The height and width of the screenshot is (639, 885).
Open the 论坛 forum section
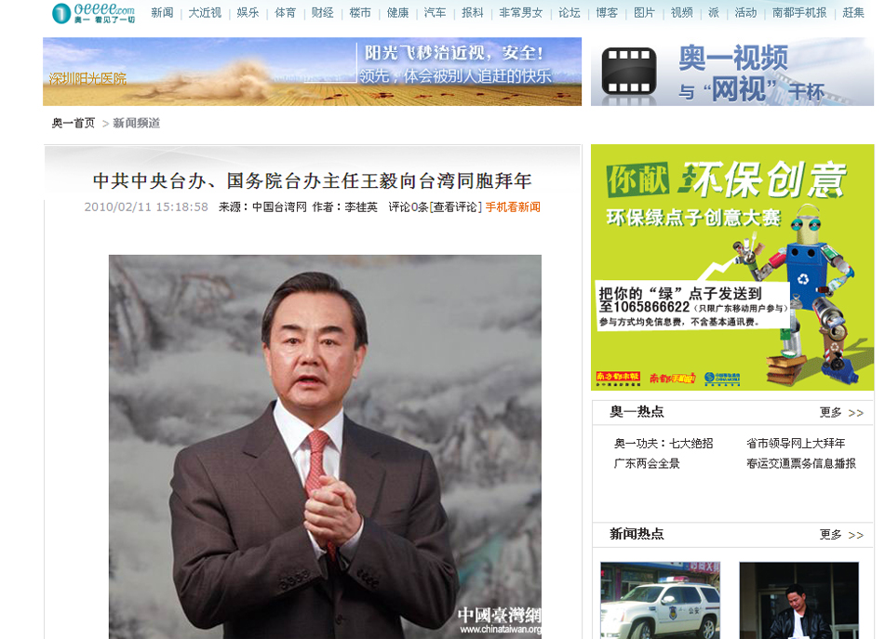[x=569, y=13]
